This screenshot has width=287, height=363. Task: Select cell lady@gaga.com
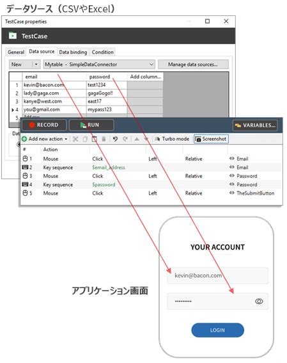coord(54,93)
